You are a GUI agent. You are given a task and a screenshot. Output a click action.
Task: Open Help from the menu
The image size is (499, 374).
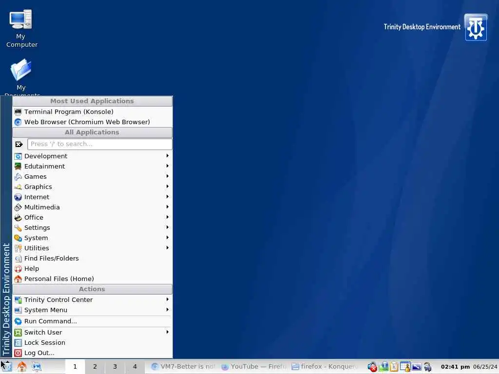click(x=92, y=268)
